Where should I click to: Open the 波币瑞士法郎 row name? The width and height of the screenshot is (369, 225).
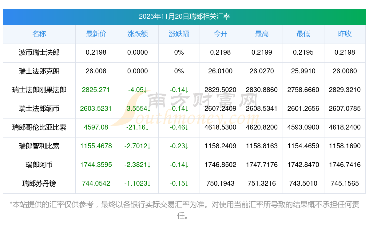pyautogui.click(x=39, y=52)
